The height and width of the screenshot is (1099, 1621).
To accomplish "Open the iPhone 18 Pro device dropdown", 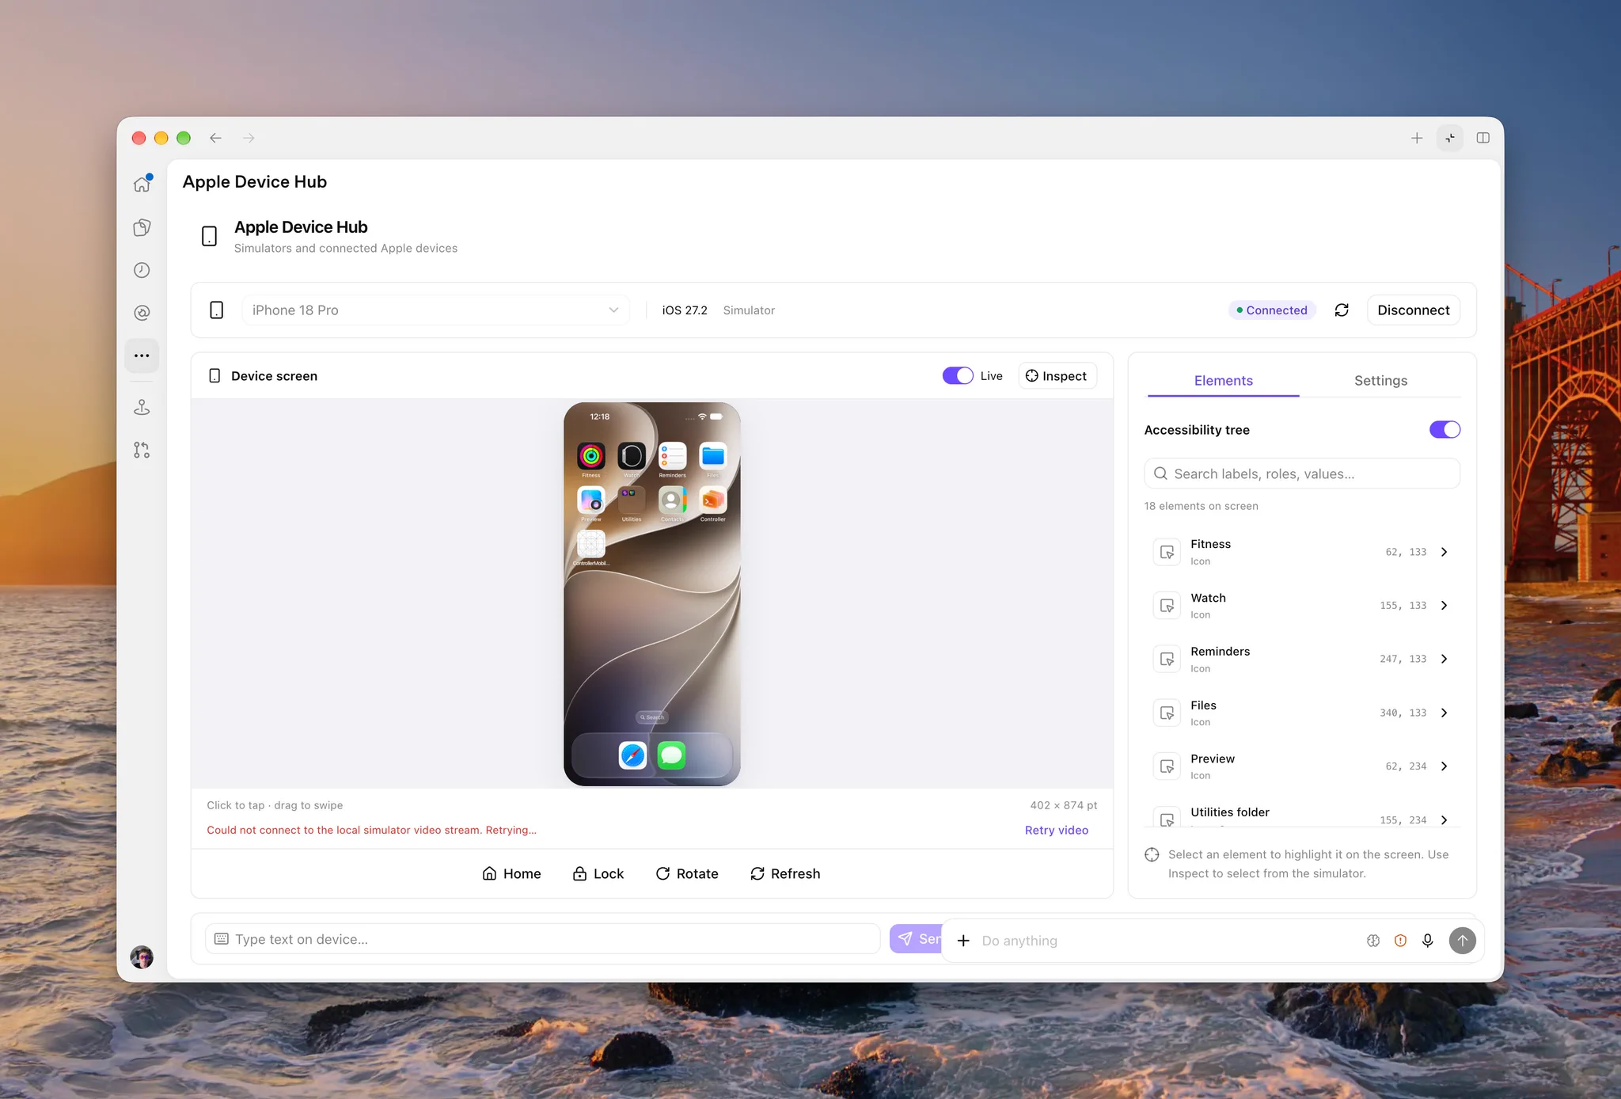I will click(435, 310).
